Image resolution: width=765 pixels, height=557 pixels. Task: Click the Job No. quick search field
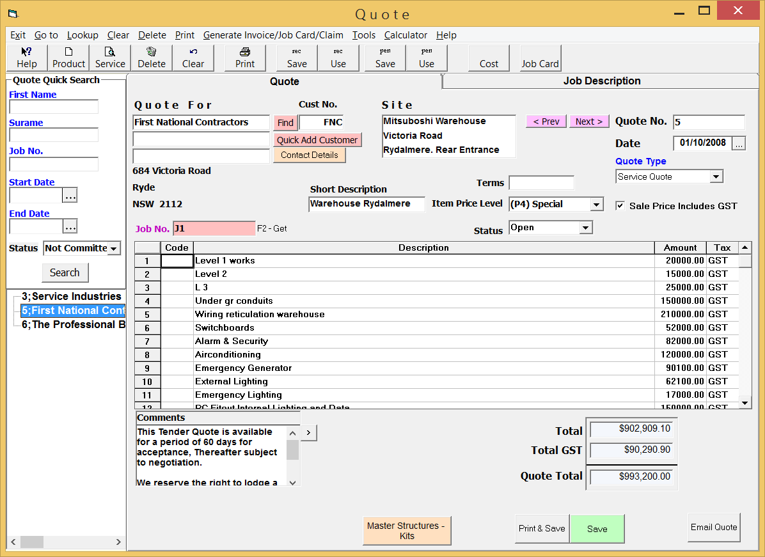54,164
